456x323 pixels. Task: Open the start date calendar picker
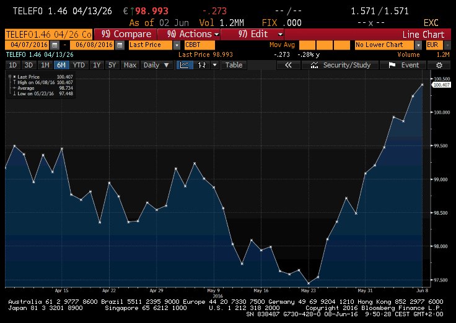point(54,45)
